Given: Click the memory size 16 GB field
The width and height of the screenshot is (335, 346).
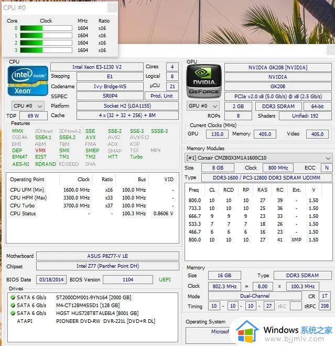Looking at the screenshot, I should (x=224, y=276).
